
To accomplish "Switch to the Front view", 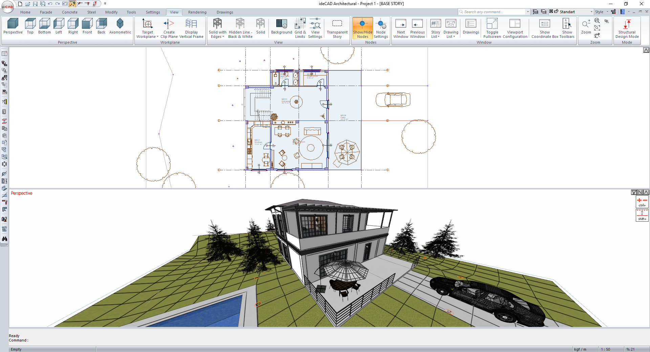I will point(87,26).
